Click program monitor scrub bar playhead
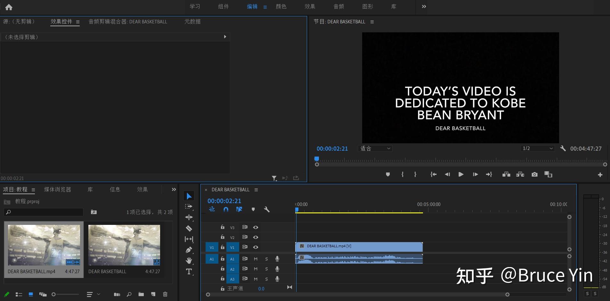 point(317,159)
